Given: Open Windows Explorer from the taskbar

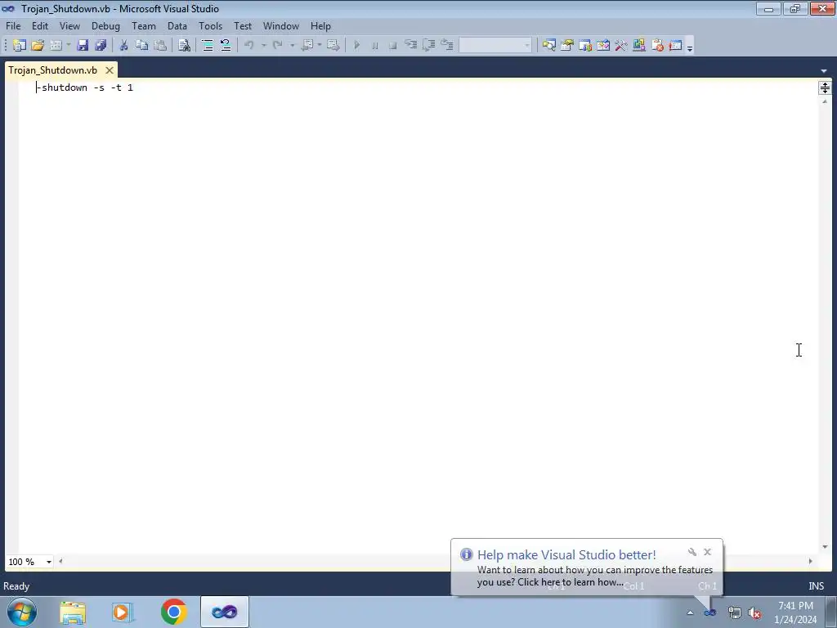Looking at the screenshot, I should click(73, 612).
